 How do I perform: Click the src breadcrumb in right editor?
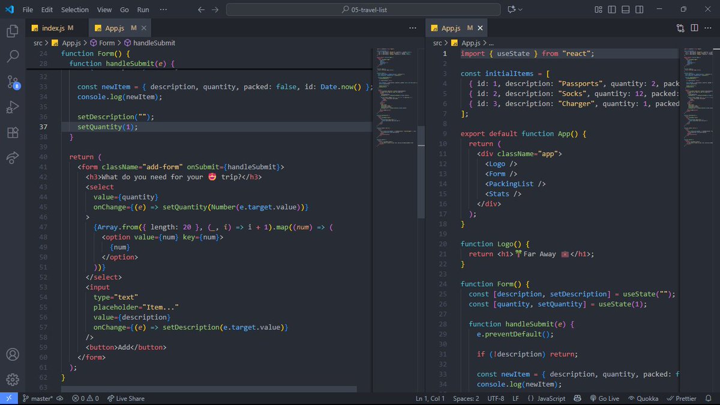[437, 43]
